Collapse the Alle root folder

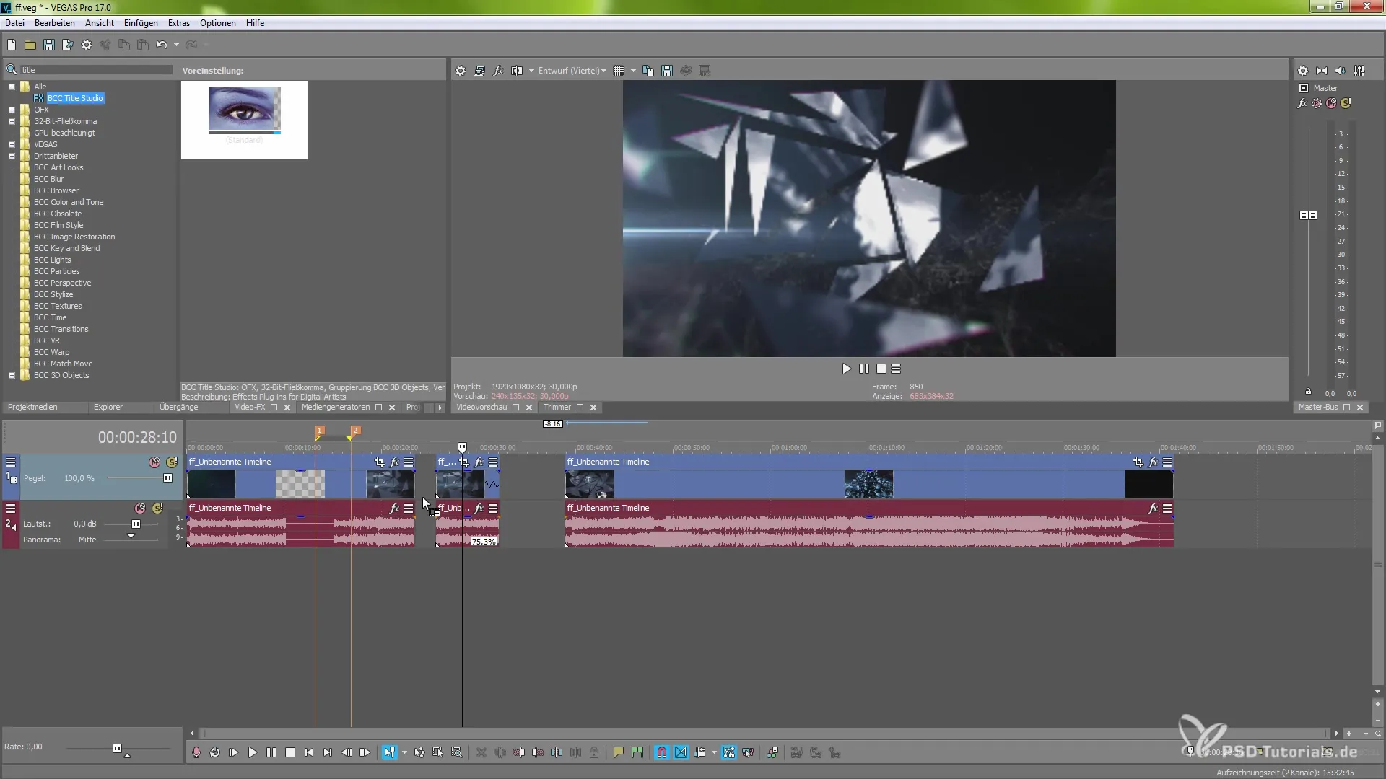coord(12,87)
